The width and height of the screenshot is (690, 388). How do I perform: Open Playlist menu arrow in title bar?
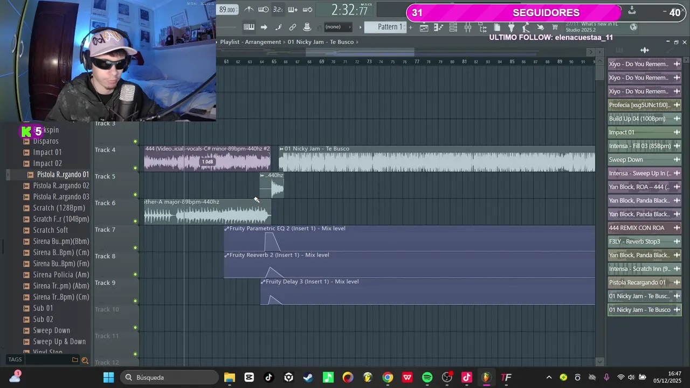pyautogui.click(x=217, y=41)
